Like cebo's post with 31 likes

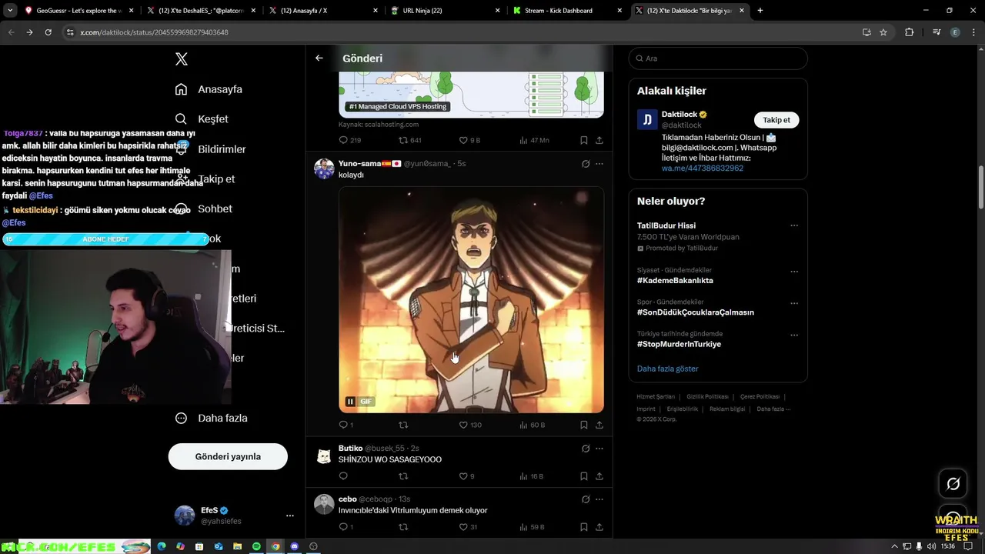[463, 527]
